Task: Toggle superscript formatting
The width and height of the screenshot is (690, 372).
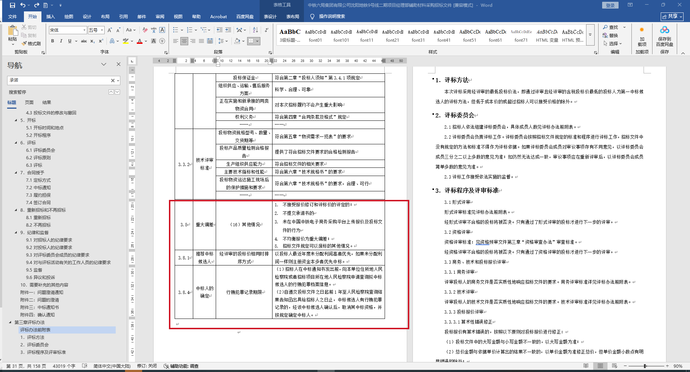Action: coord(101,41)
